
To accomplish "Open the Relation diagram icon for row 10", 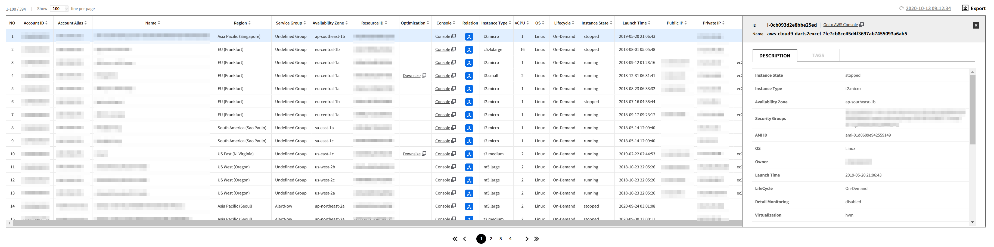I will click(x=469, y=155).
